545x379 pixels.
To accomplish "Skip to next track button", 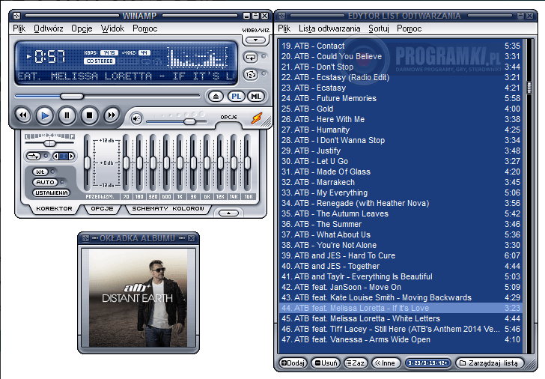I will (x=112, y=115).
